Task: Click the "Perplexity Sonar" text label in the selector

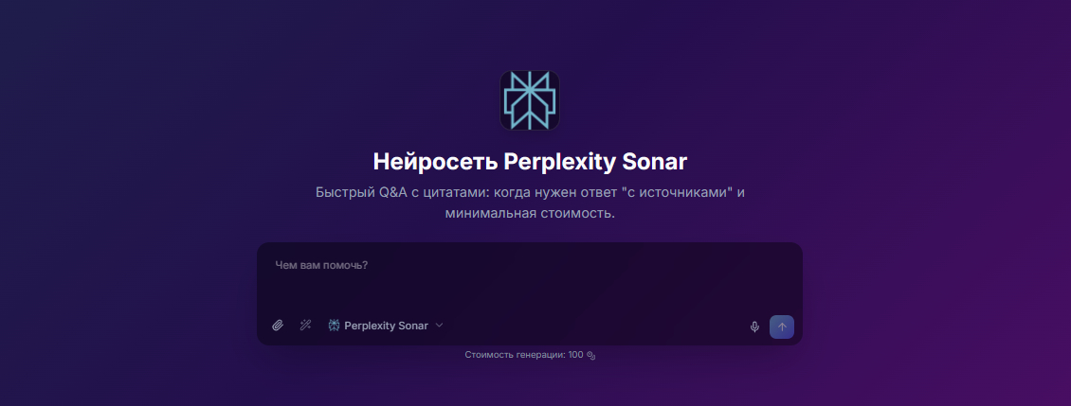Action: (x=386, y=326)
